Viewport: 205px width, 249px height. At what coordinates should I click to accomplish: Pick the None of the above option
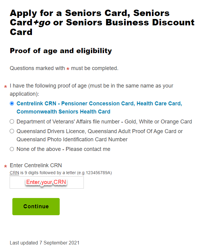(x=12, y=149)
